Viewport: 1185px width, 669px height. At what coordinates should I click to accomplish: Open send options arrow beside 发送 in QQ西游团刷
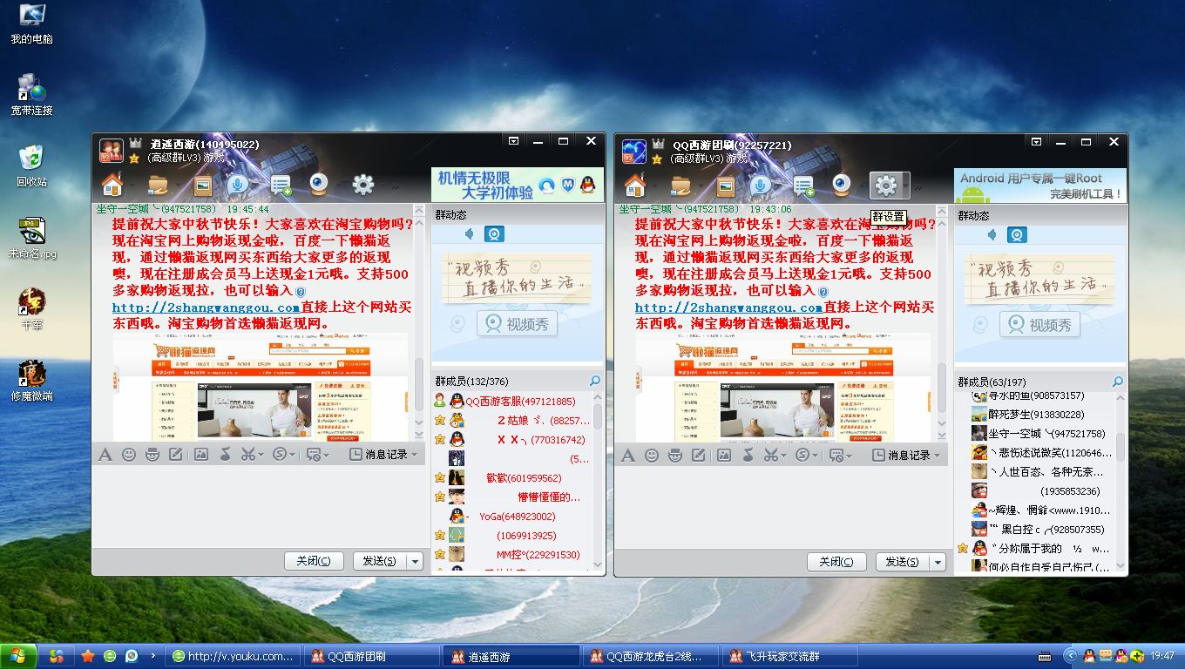[938, 562]
